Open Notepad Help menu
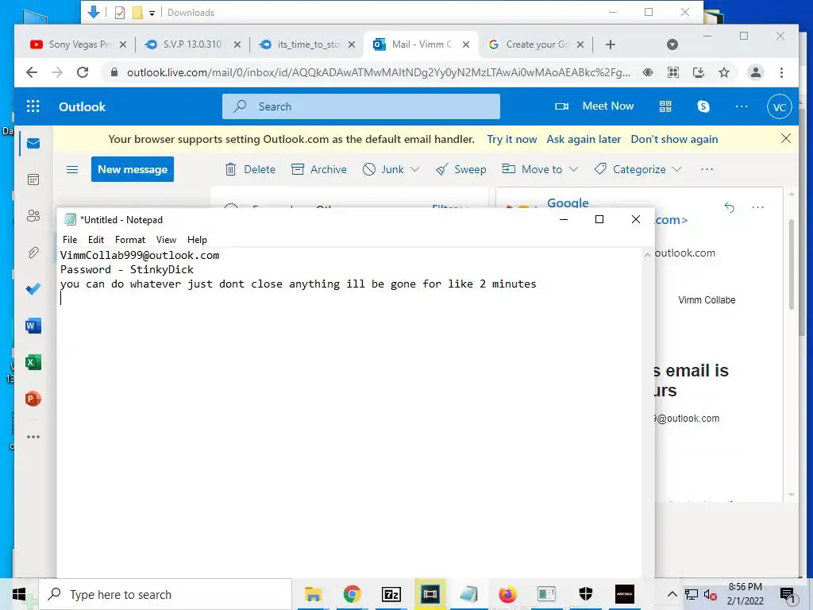Screen dimensions: 813x610 pyautogui.click(x=197, y=240)
